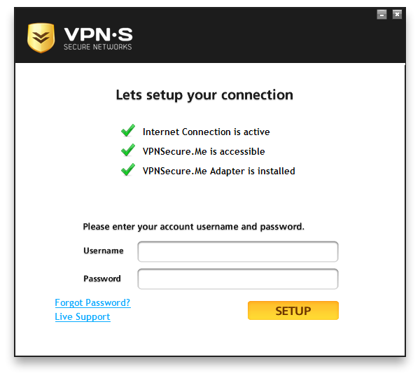Click the checkmark beside Adapter is installed

click(128, 169)
